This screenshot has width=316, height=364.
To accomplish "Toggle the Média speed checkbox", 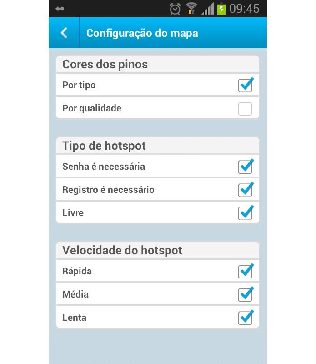I will point(245,294).
